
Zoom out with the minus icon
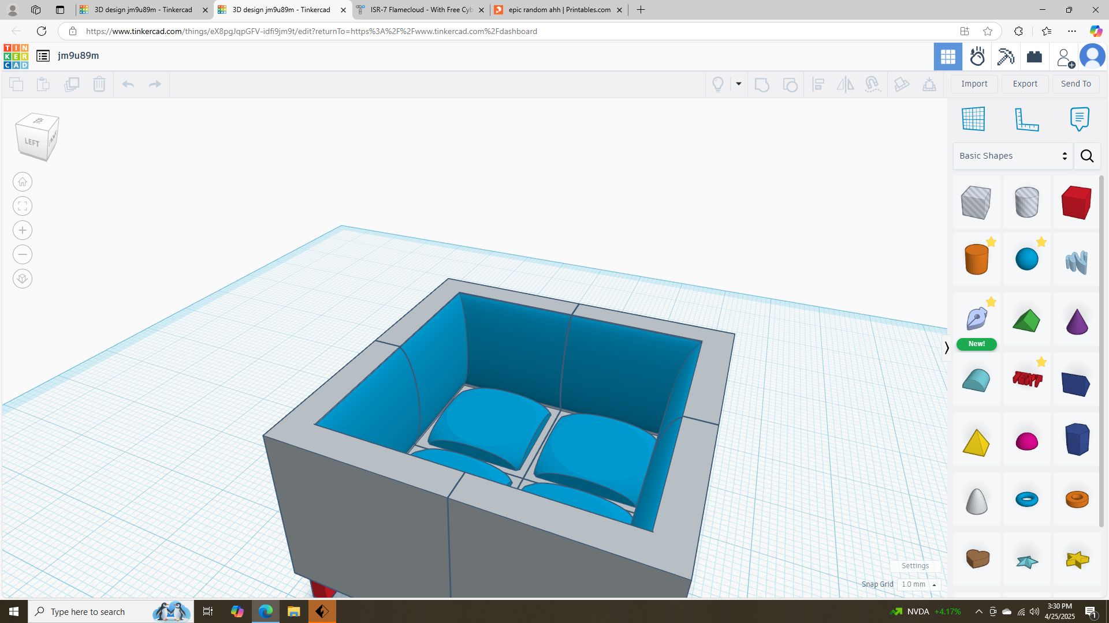[x=23, y=254]
